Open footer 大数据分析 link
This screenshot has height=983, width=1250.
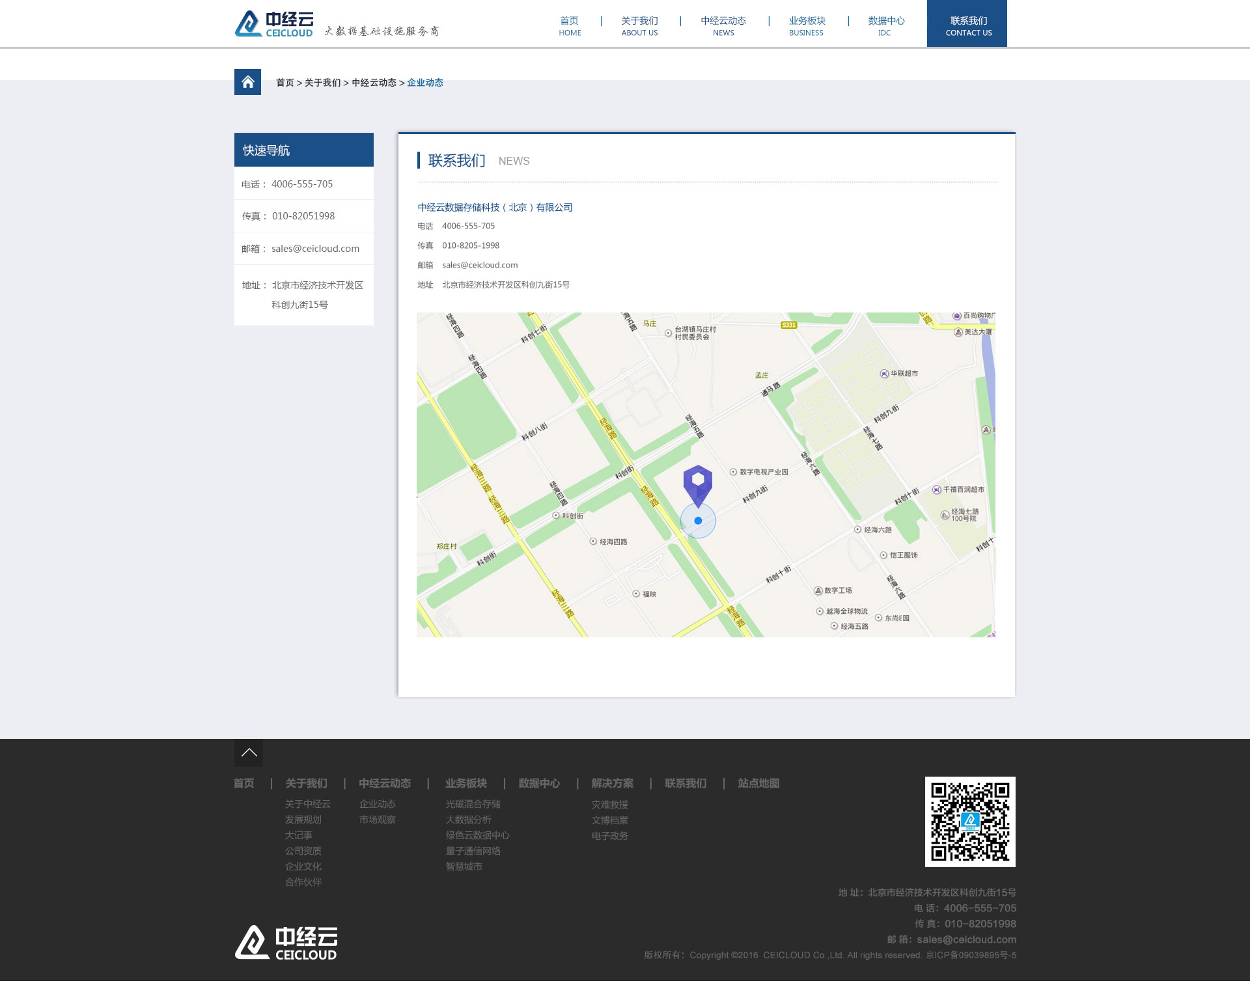coord(469,820)
